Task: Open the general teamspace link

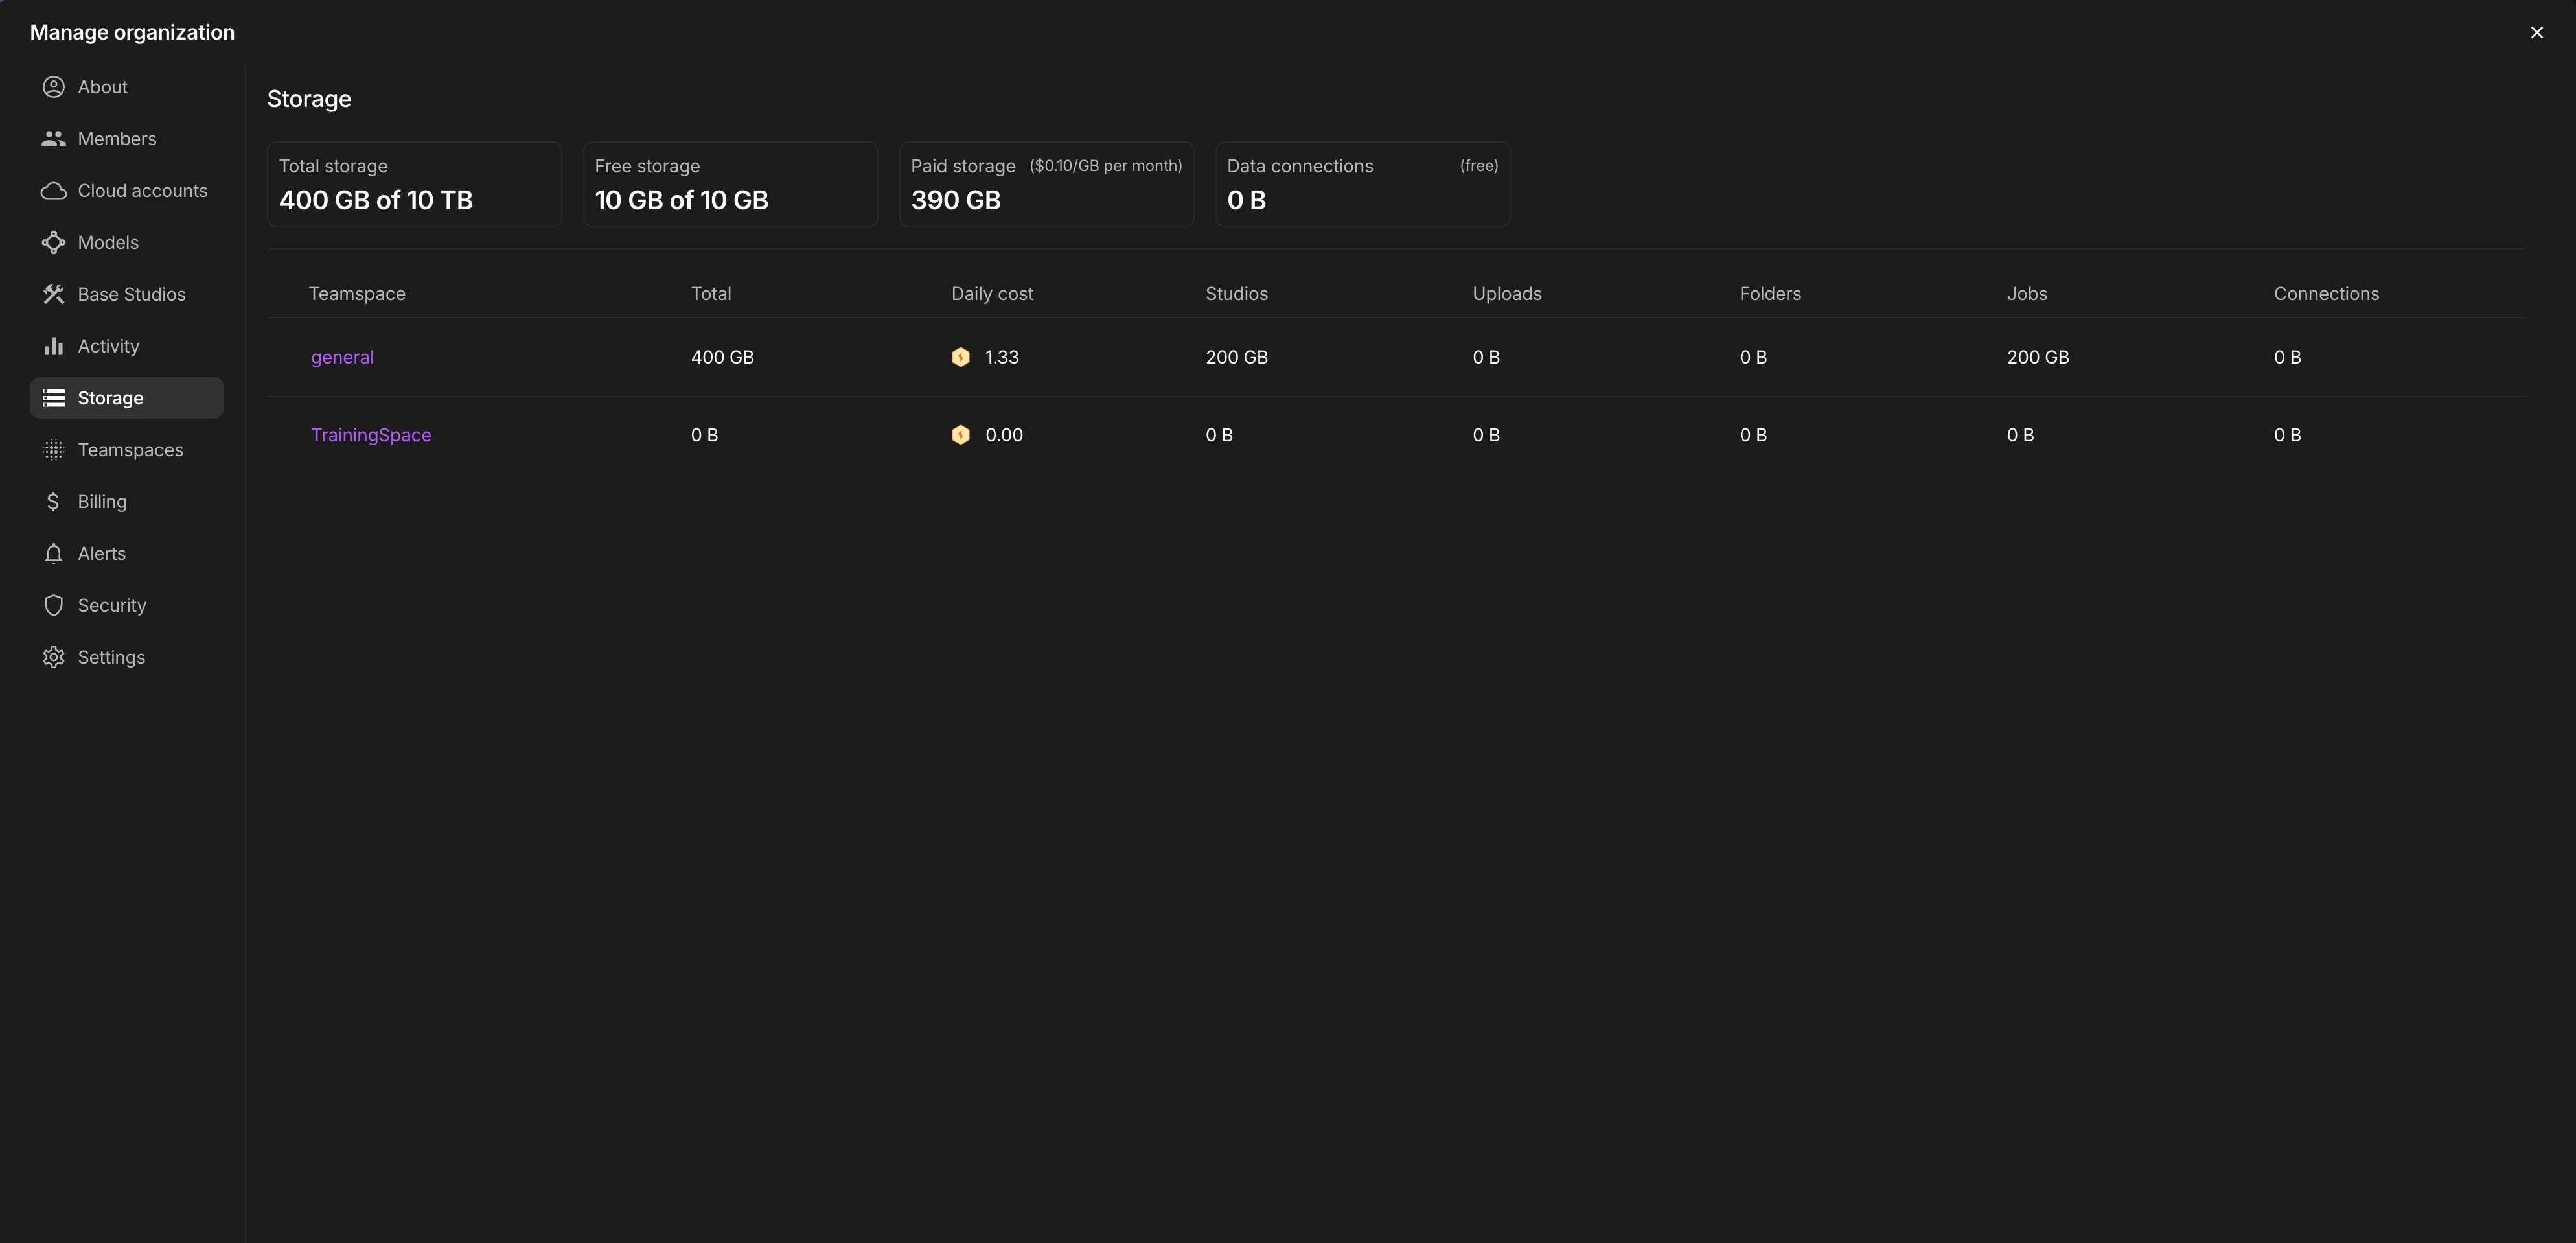Action: tap(342, 357)
